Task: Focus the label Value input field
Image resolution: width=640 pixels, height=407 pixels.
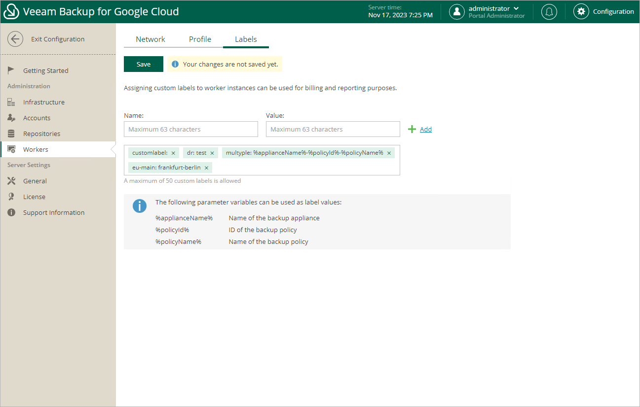Action: click(333, 129)
